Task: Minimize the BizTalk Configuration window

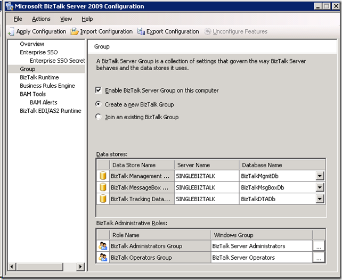Action: click(x=318, y=6)
